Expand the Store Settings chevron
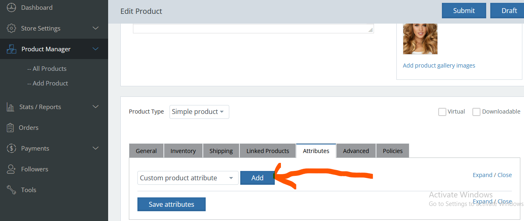 96,28
